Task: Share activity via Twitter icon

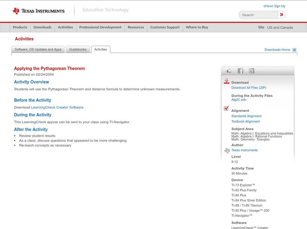Action: 252,71
